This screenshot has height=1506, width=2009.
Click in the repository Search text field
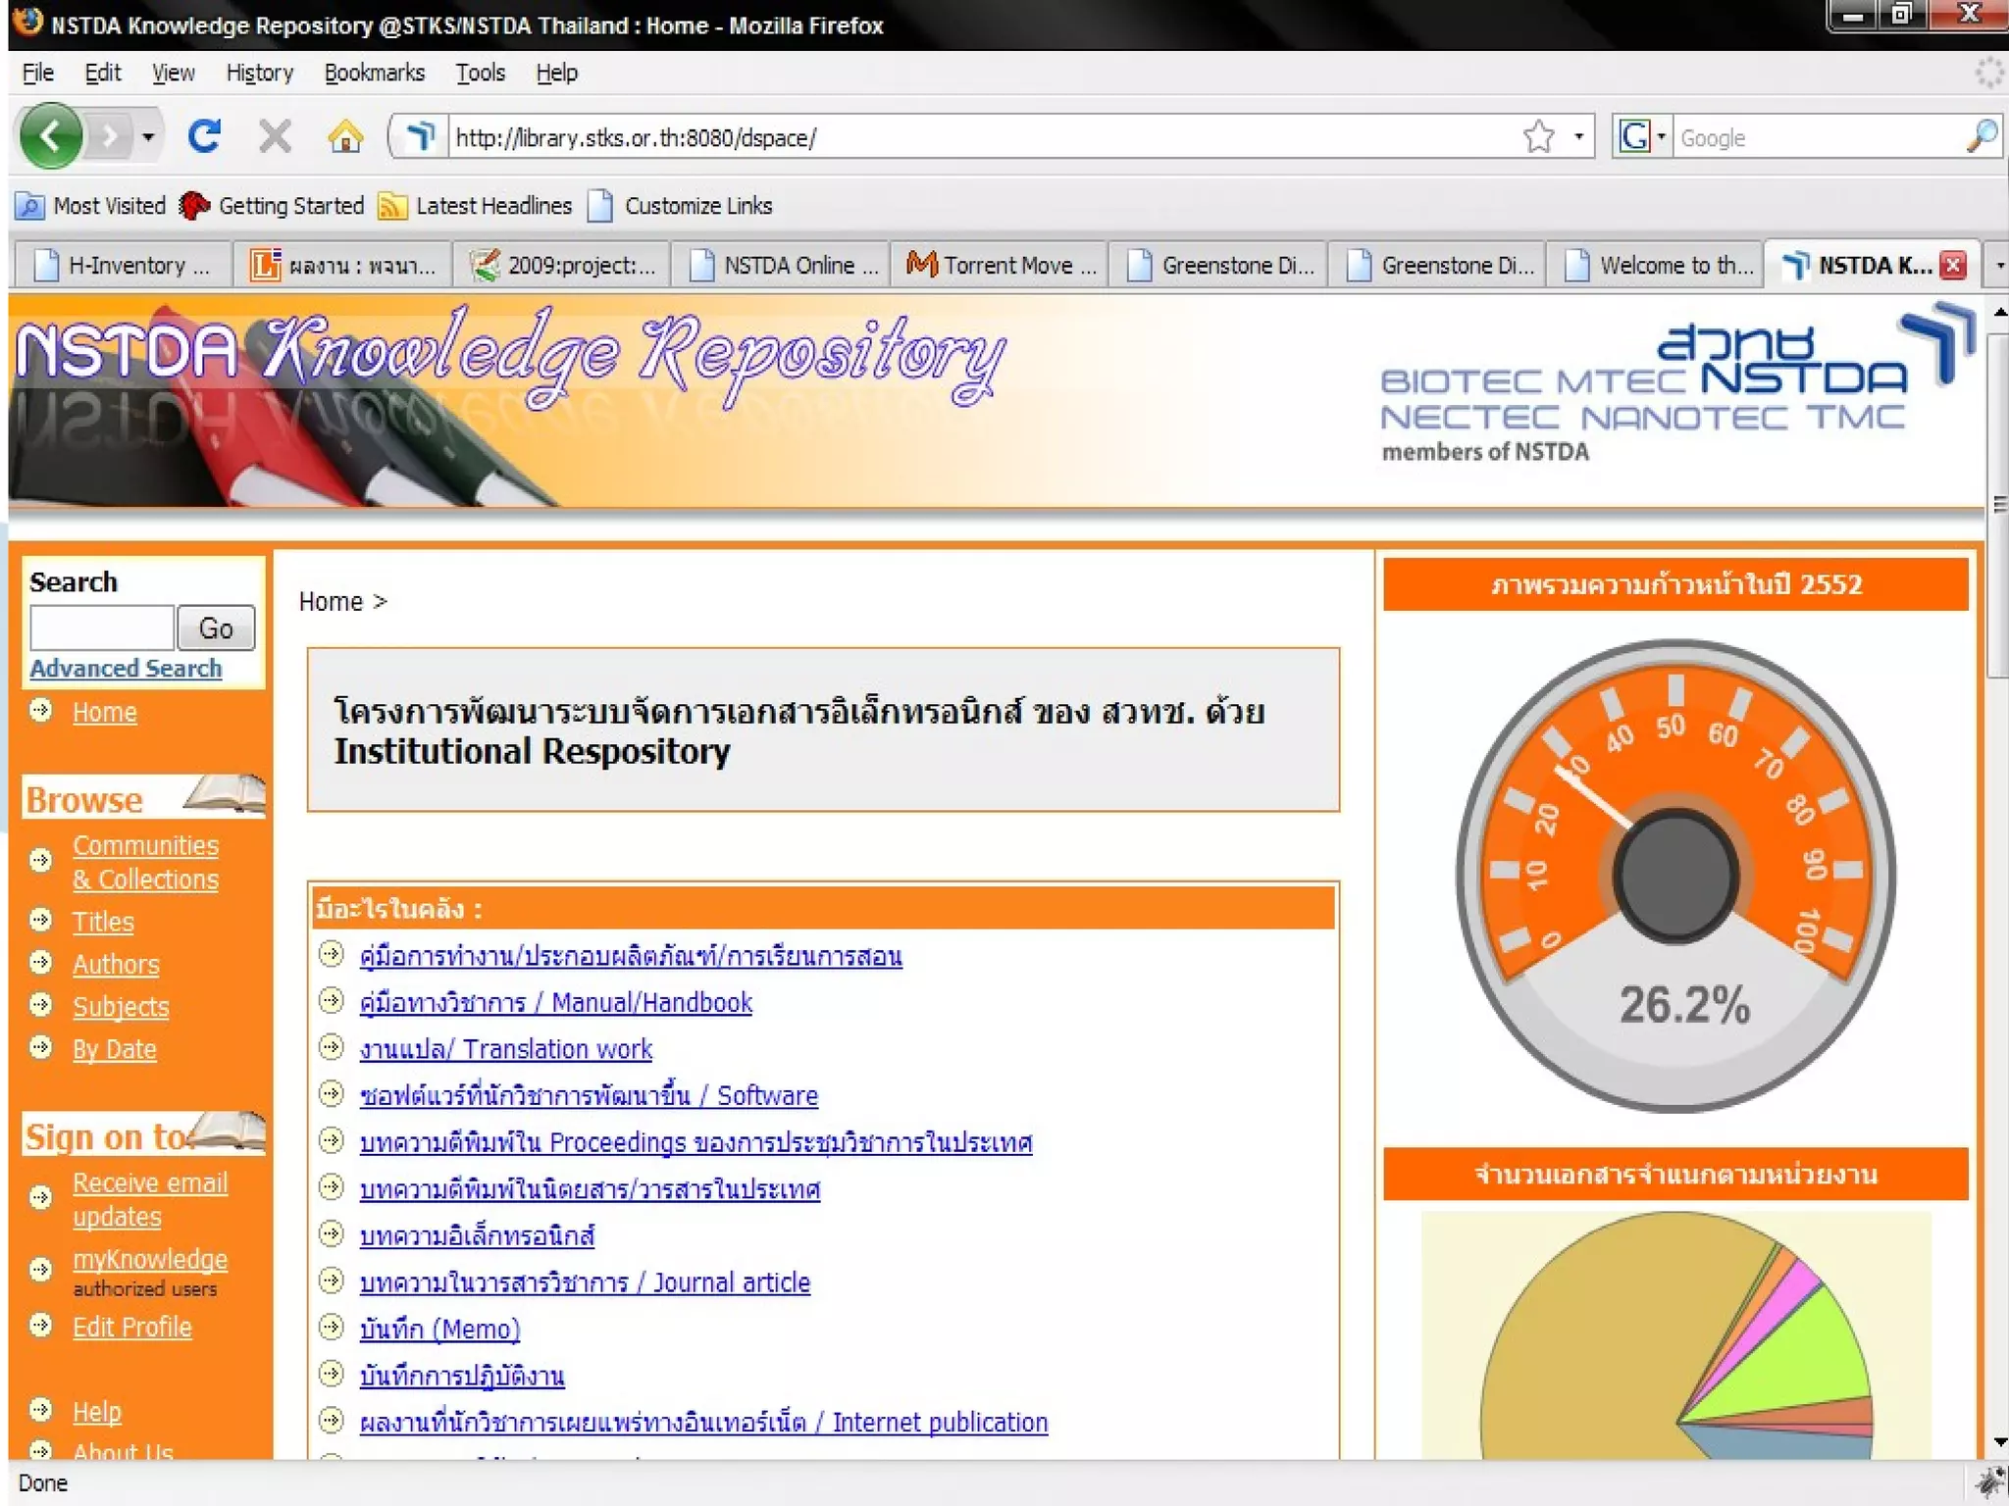point(102,627)
